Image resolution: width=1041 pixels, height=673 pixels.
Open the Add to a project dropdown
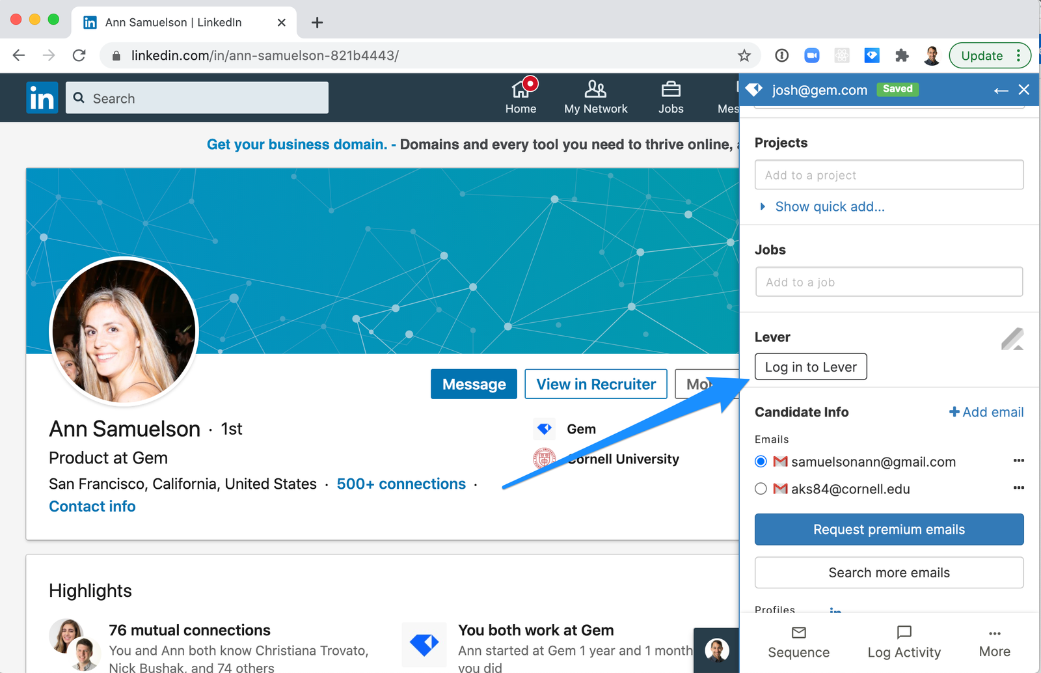(889, 175)
